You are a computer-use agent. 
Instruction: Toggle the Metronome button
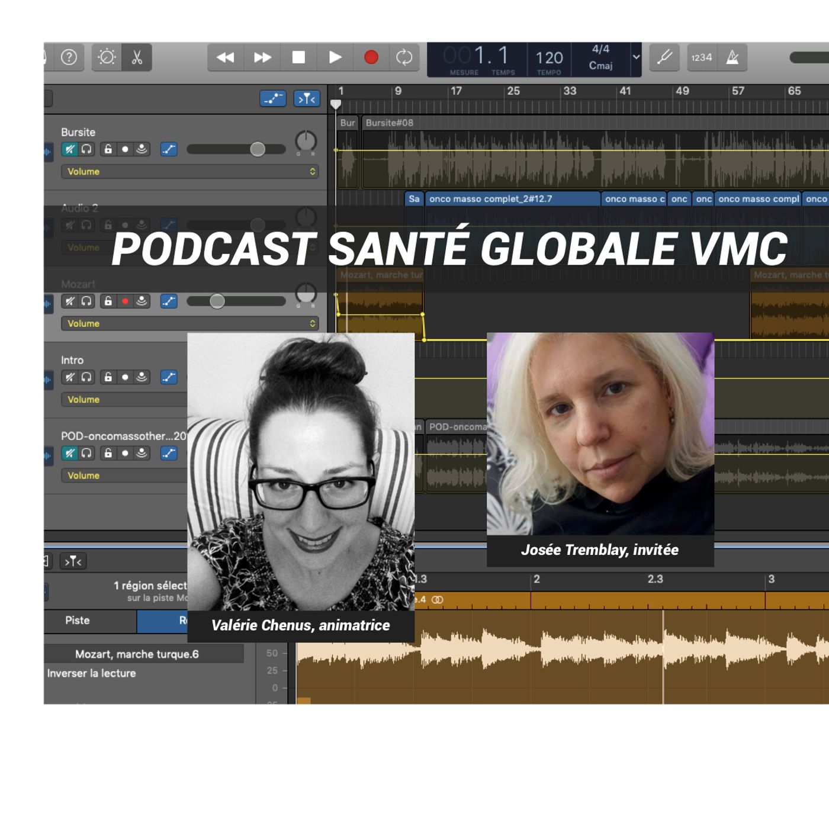click(x=732, y=57)
